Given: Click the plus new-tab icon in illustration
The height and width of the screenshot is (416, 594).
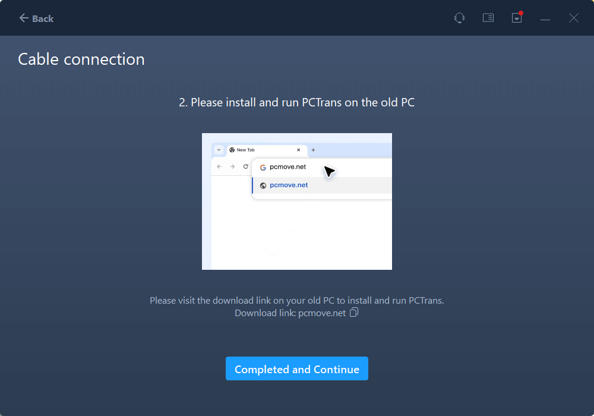Looking at the screenshot, I should click(x=313, y=150).
